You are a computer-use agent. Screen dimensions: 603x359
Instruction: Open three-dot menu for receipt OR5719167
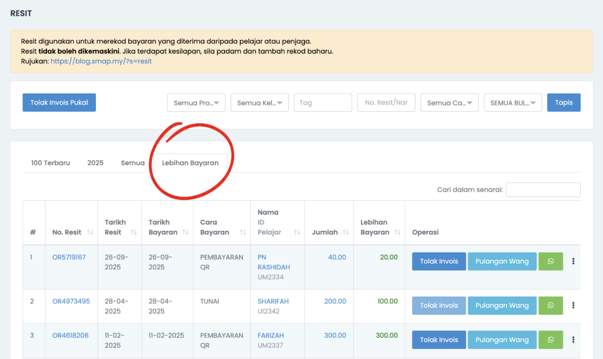pos(573,261)
